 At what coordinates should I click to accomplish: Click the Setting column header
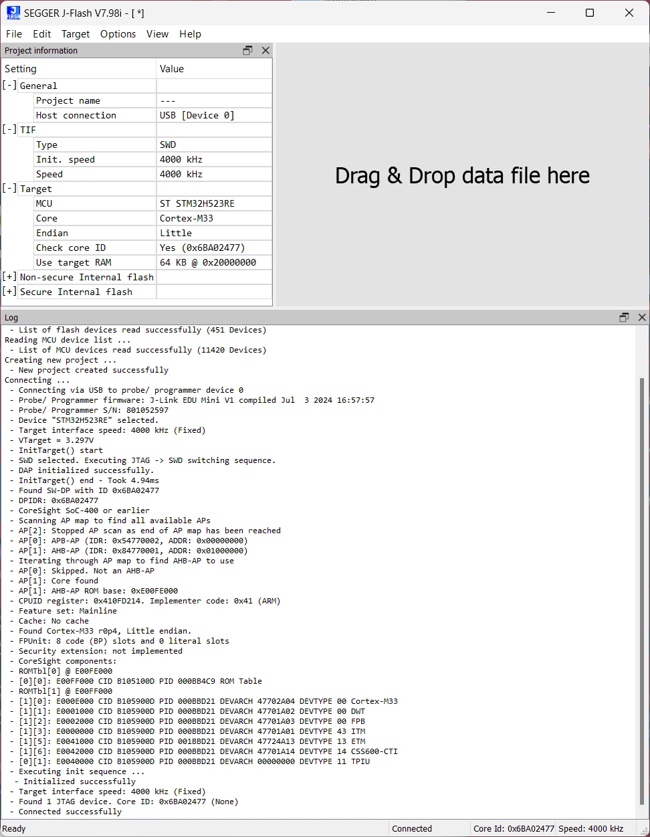[79, 69]
